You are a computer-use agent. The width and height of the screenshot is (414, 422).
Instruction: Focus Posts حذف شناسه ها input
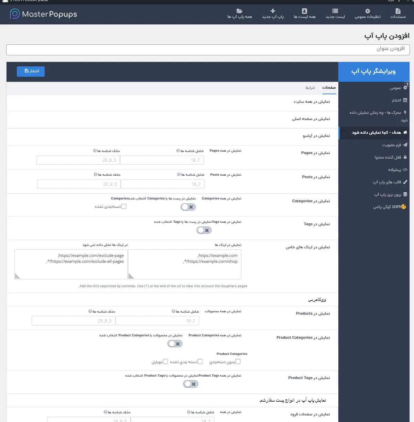pyautogui.click(x=79, y=184)
